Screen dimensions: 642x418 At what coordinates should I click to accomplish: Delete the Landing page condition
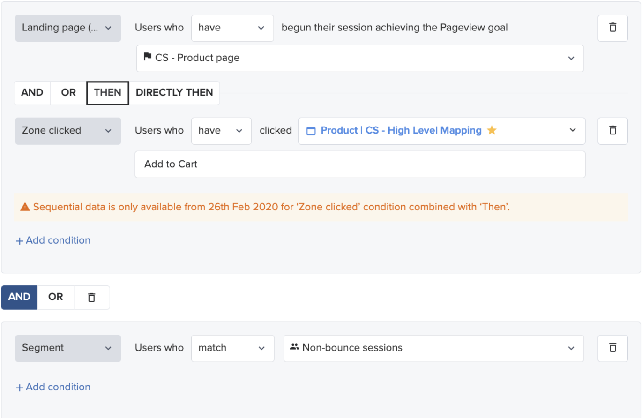[612, 28]
